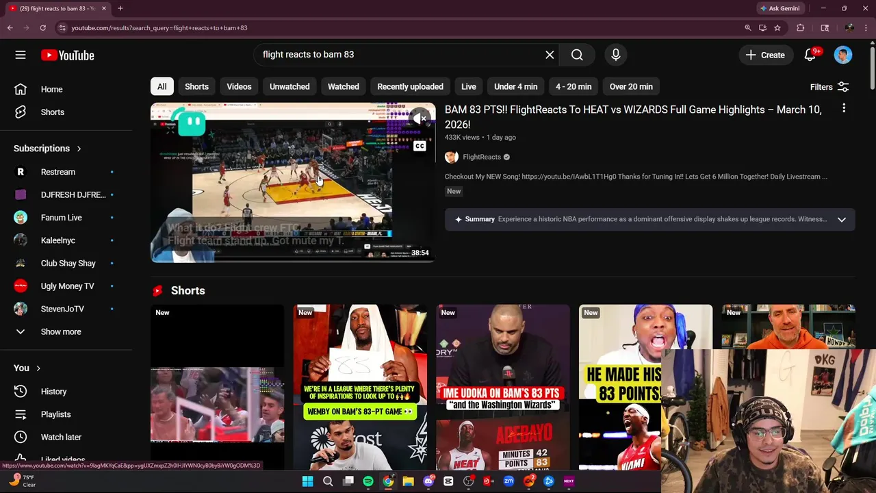876x493 pixels.
Task: Select the Shorts filter chip
Action: point(196,86)
